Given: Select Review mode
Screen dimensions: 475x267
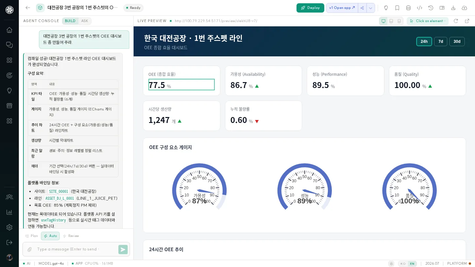Looking at the screenshot, I should tap(71, 236).
